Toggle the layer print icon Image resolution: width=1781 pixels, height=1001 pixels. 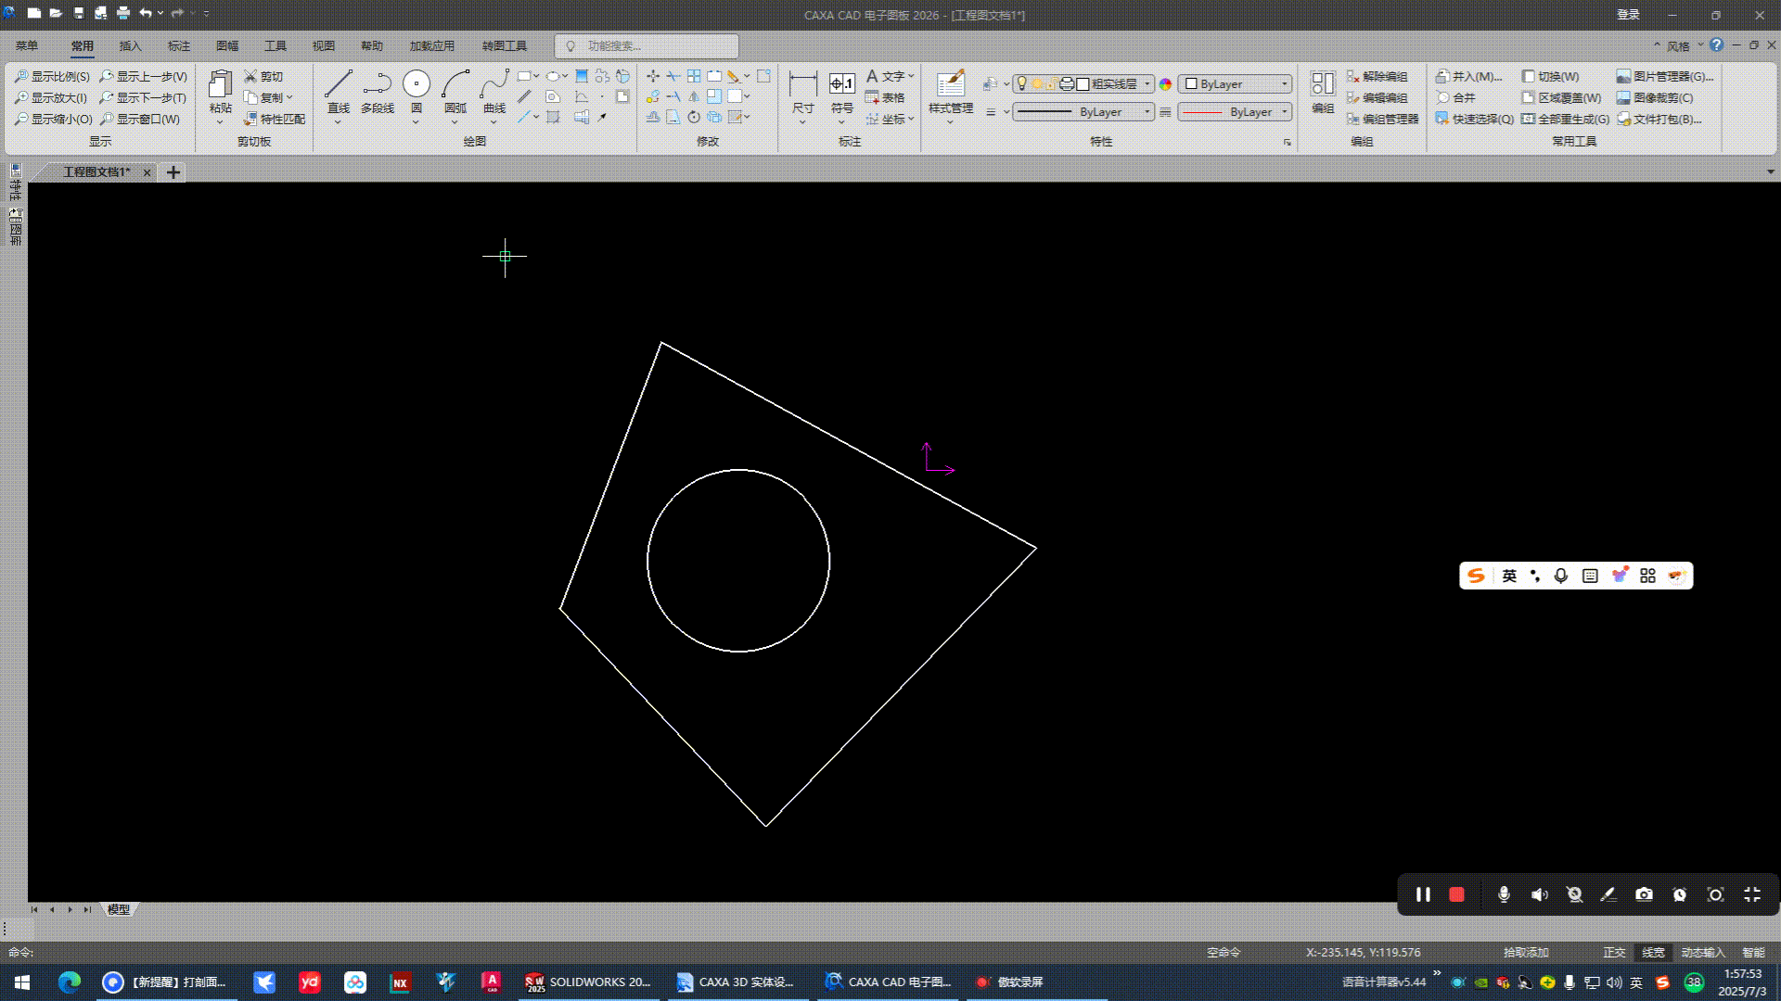coord(1067,83)
